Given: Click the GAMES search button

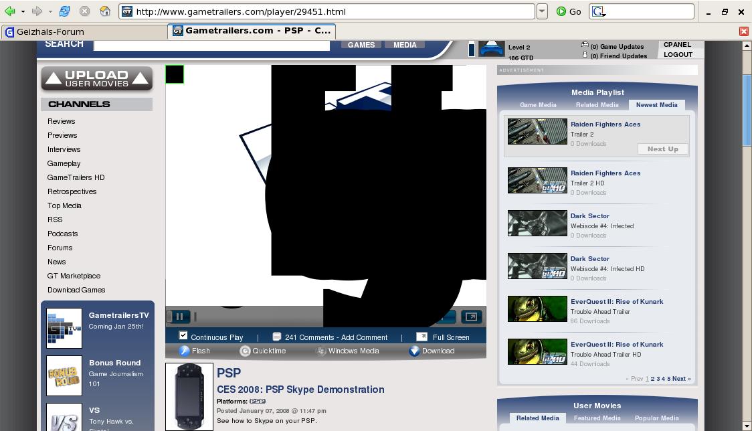Looking at the screenshot, I should (x=361, y=45).
